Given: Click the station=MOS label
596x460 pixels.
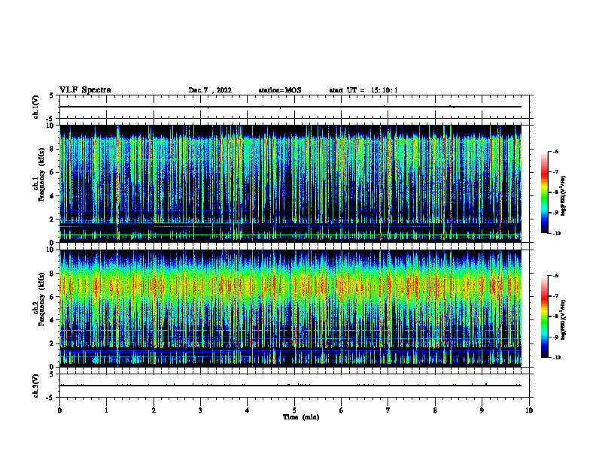Looking at the screenshot, I should [x=280, y=90].
